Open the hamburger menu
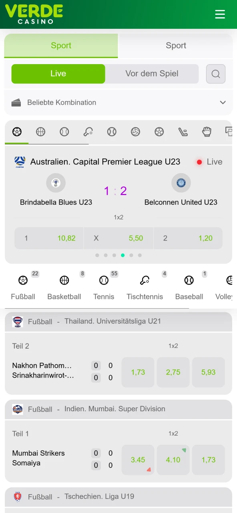This screenshot has width=237, height=513. (x=220, y=14)
